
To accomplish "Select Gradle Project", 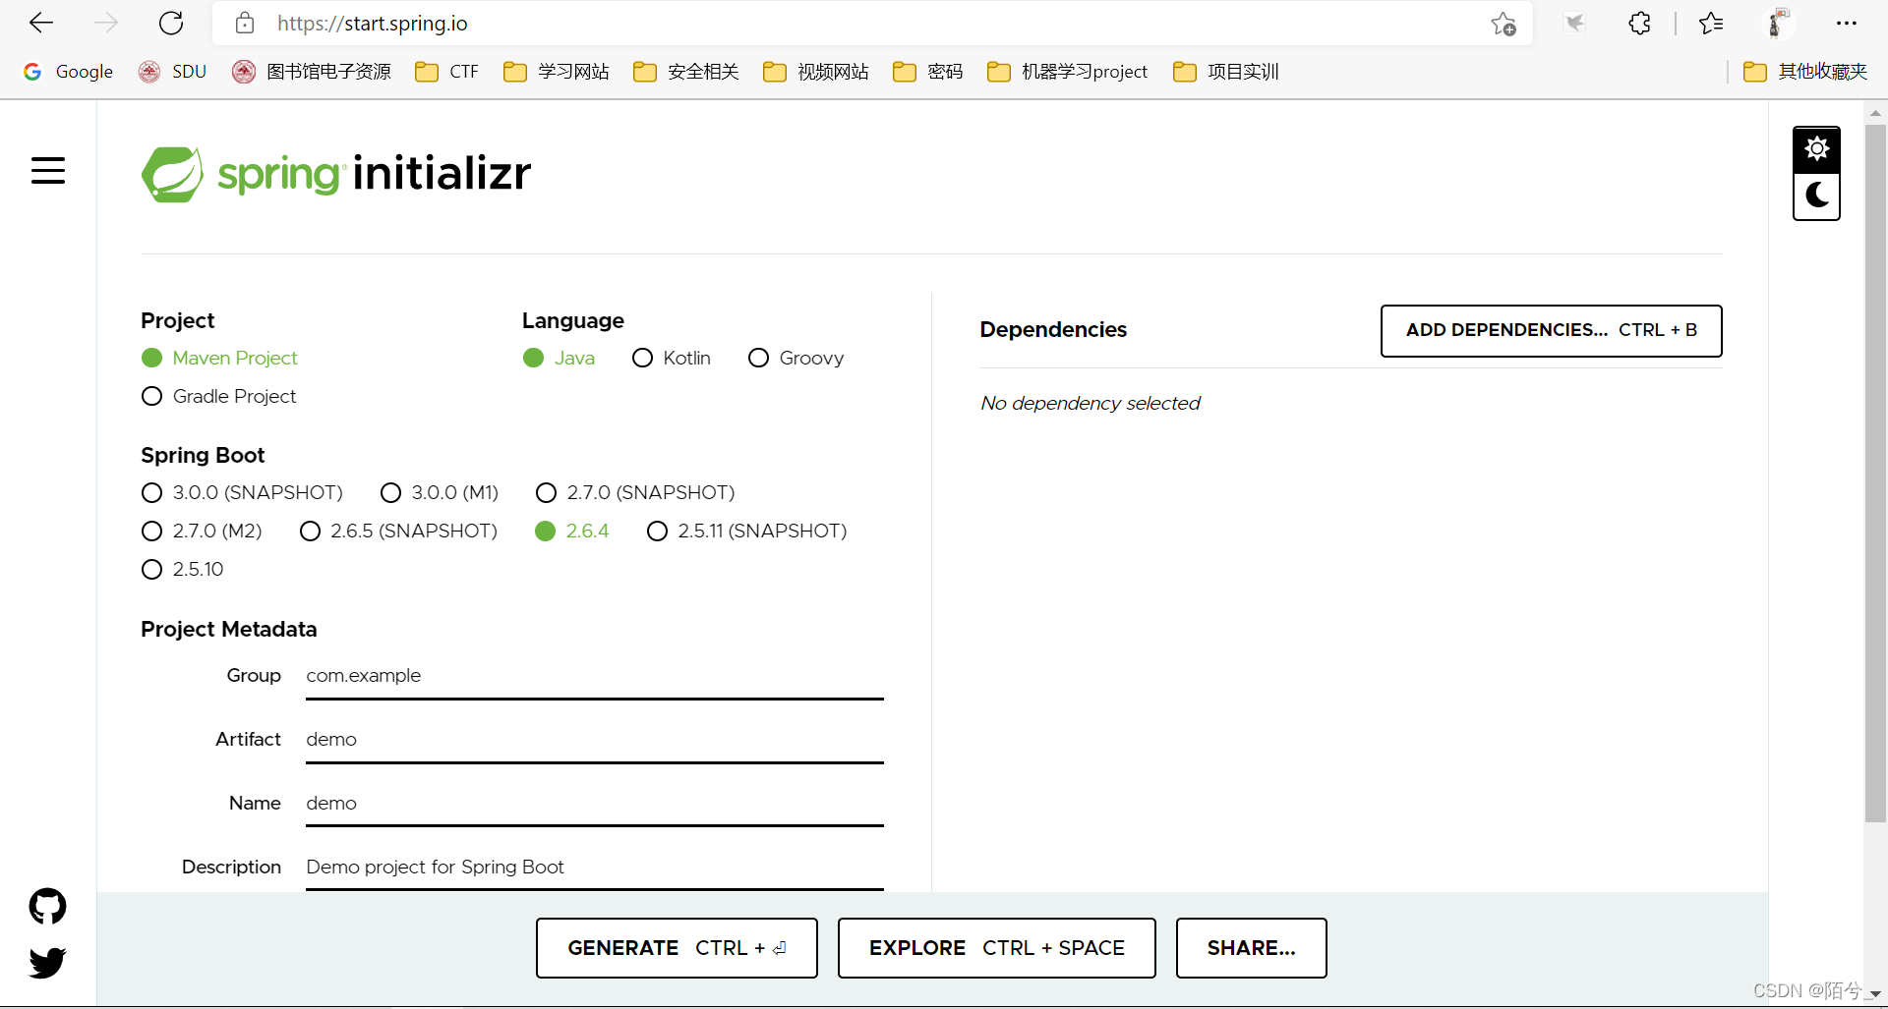I will [x=218, y=396].
